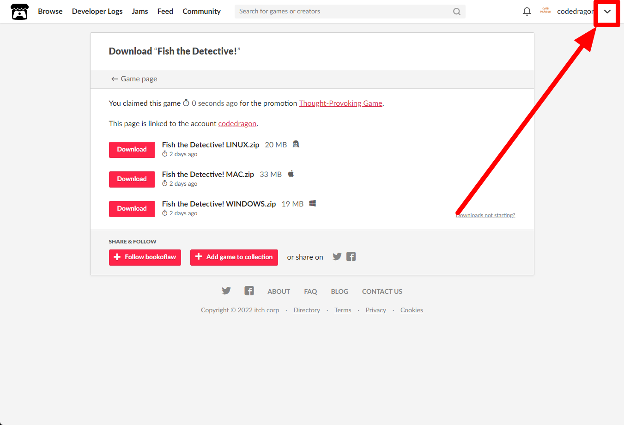Click 'Fish the Detective! LINUX.zip' filename
Image resolution: width=624 pixels, height=425 pixels.
211,145
